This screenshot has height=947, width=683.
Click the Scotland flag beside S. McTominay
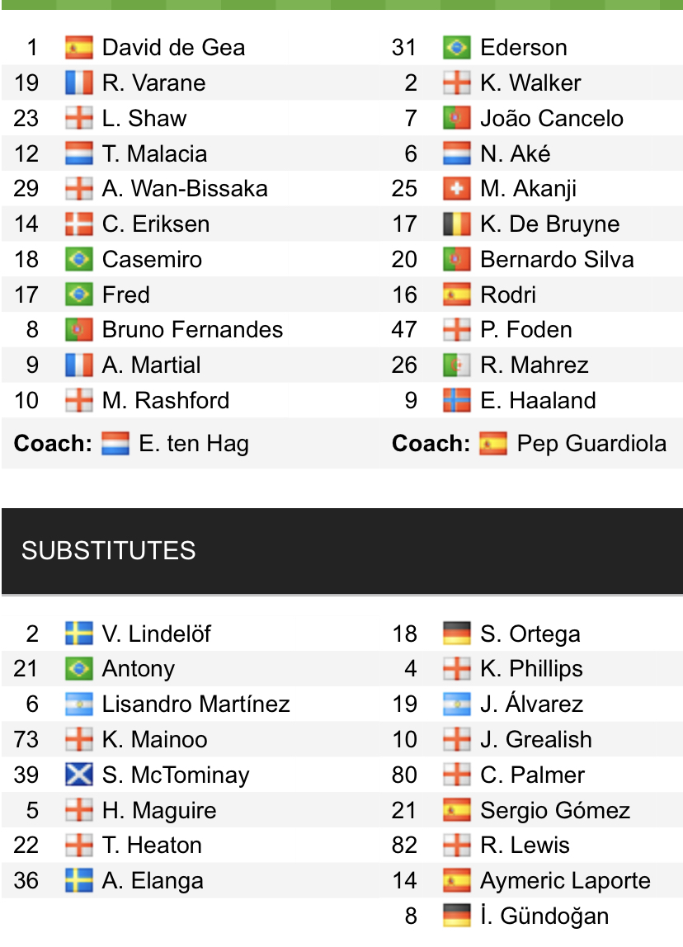[78, 775]
